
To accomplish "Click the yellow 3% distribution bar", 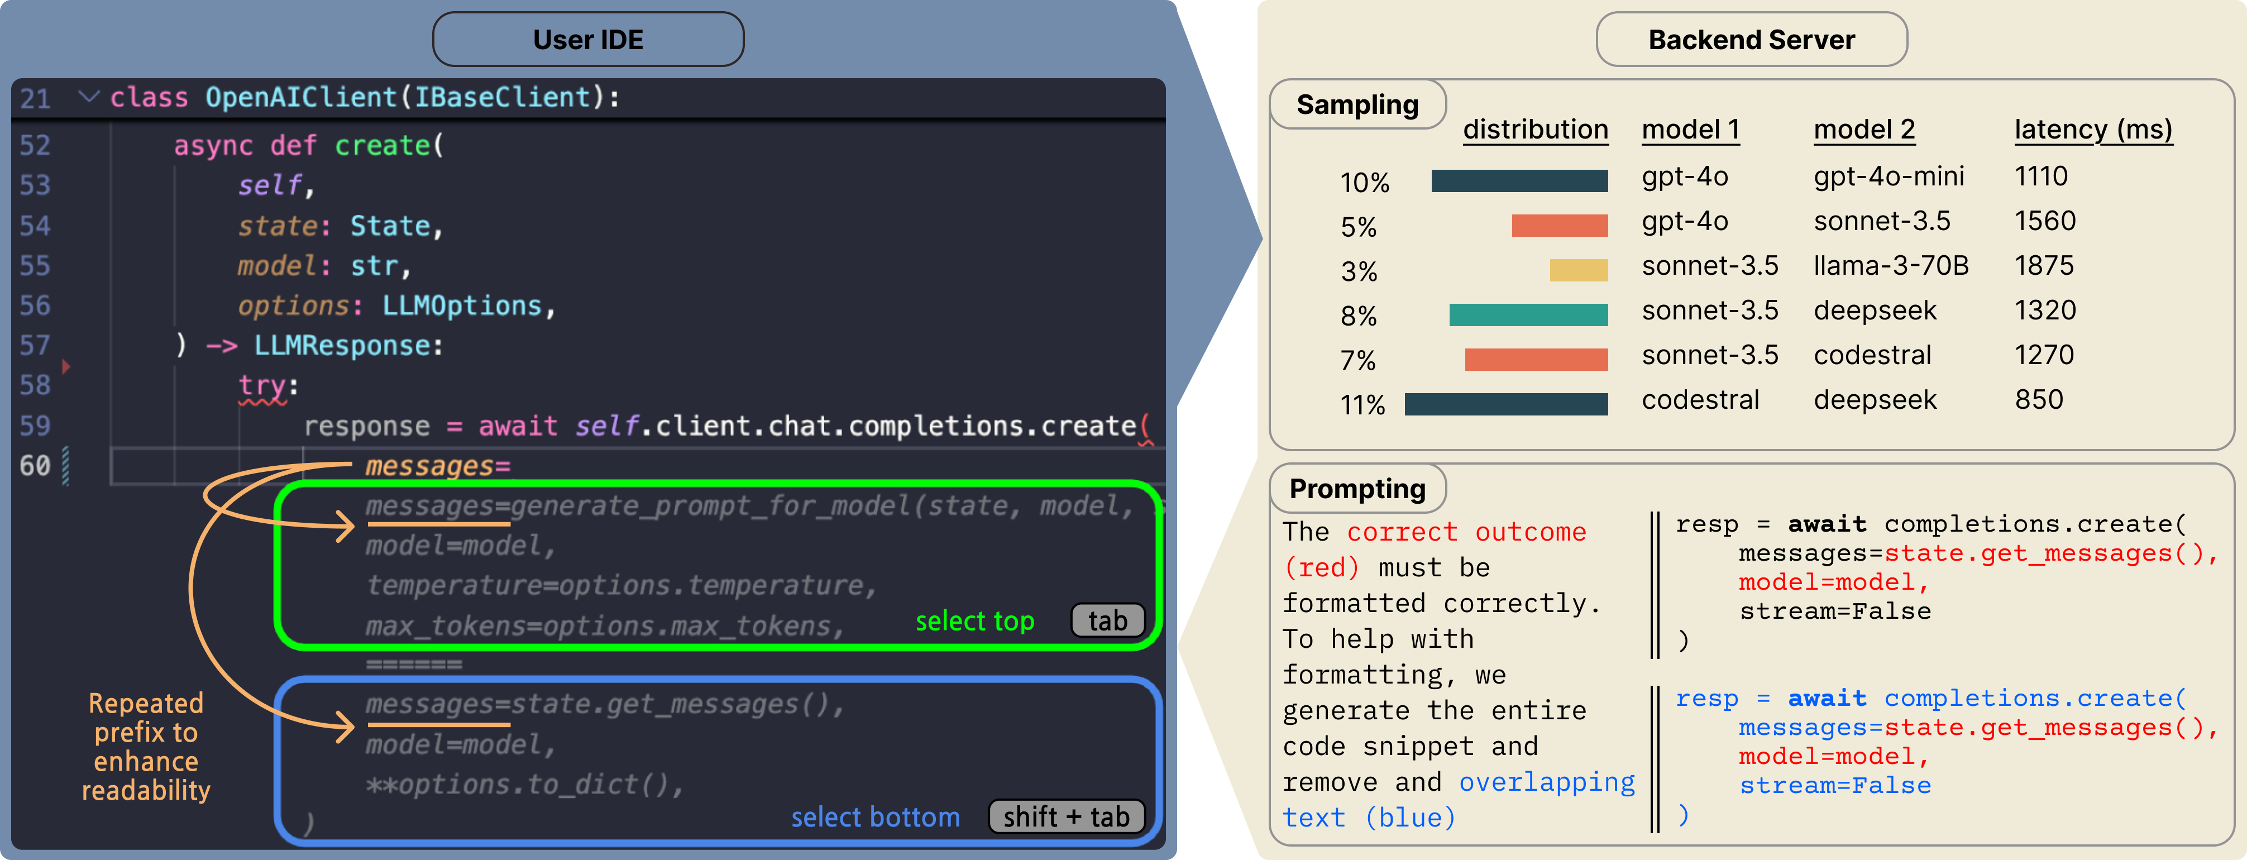I will tap(1579, 270).
